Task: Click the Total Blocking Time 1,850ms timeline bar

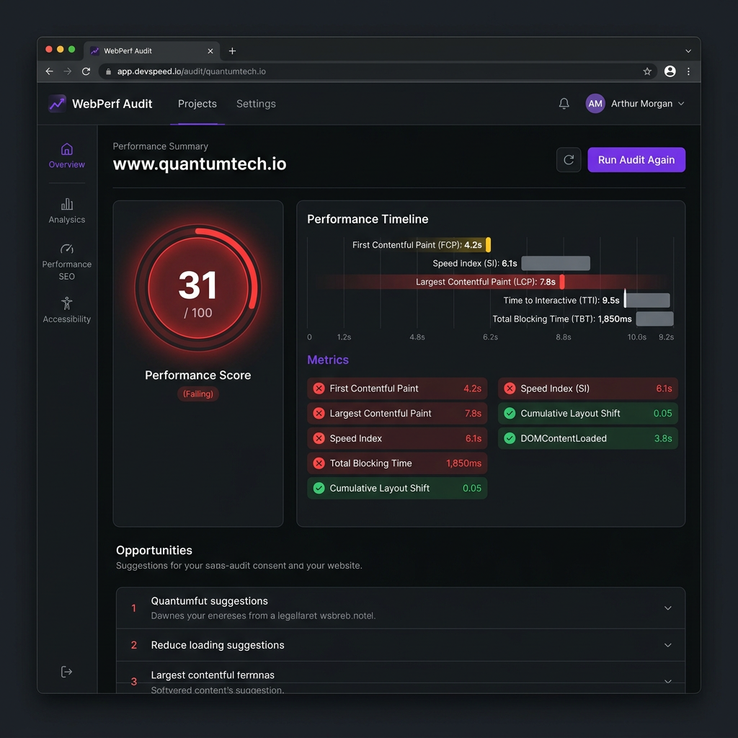Action: tap(654, 319)
